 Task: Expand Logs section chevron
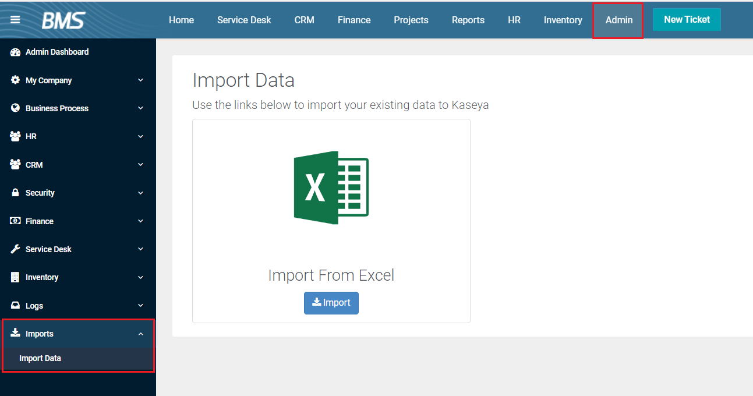click(x=140, y=306)
